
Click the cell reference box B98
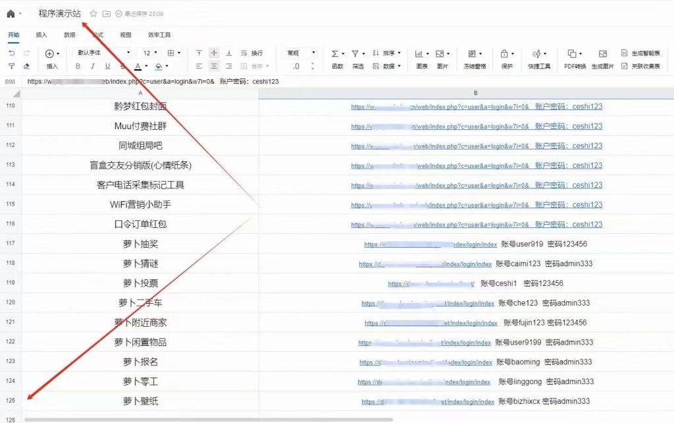tap(11, 81)
